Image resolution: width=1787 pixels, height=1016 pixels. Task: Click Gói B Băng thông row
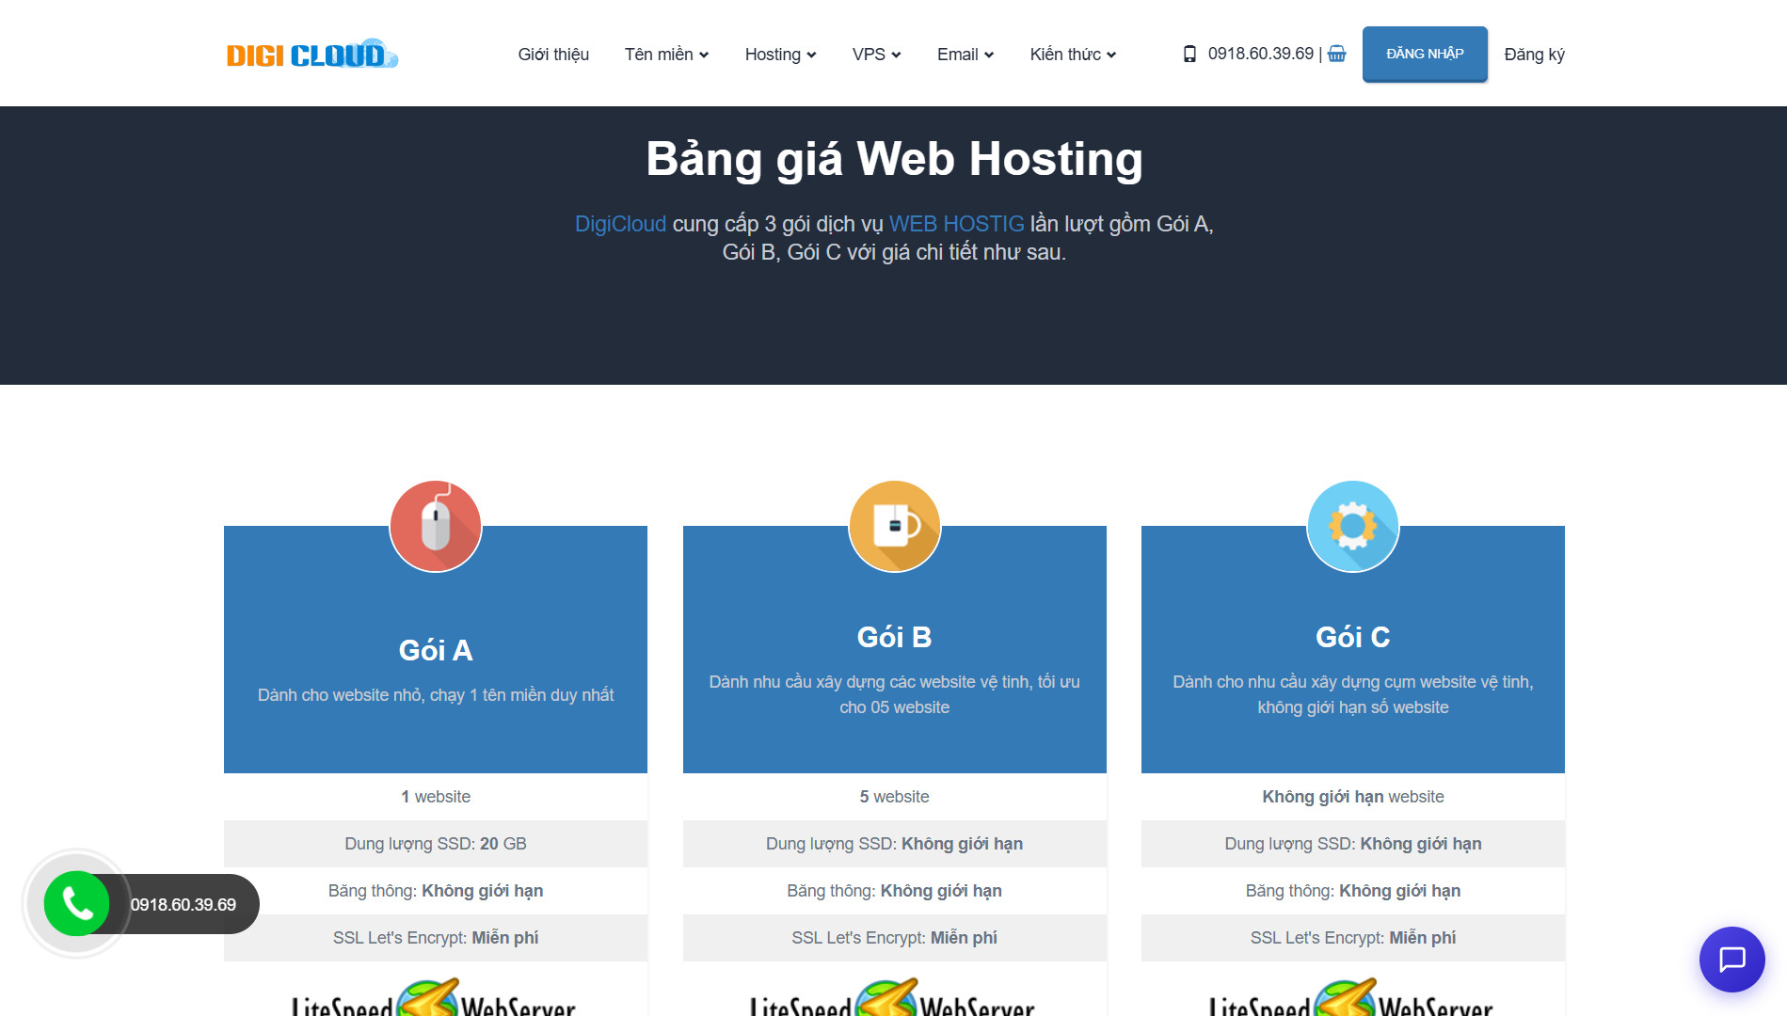pos(894,891)
